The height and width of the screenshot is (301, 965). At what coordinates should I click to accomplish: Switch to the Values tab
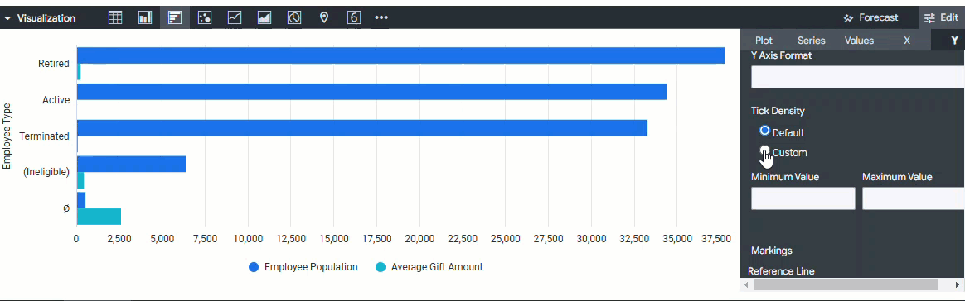859,41
